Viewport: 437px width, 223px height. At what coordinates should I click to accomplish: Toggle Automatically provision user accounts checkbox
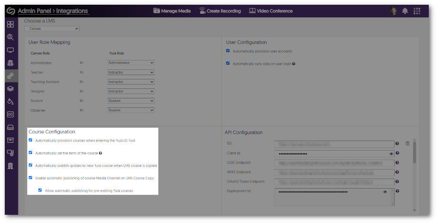(228, 51)
